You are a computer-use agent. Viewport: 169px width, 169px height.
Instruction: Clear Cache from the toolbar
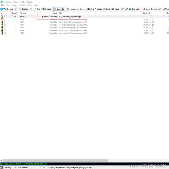pyautogui.click(x=149, y=9)
